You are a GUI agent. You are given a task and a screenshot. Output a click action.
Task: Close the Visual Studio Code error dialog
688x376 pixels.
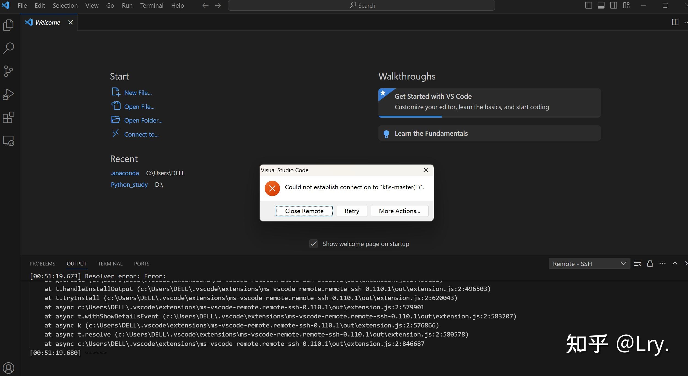[x=426, y=170]
